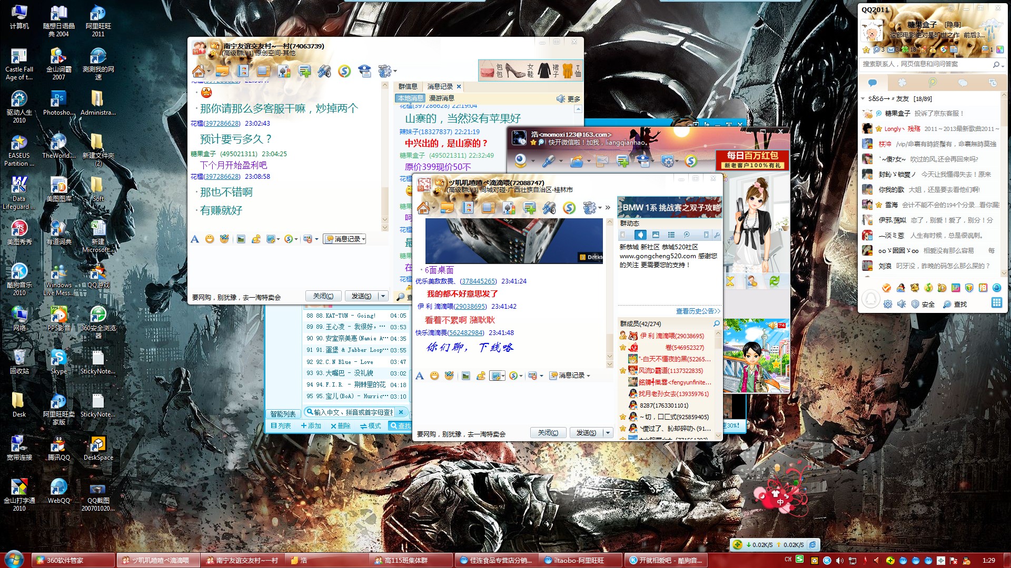1011x568 pixels.
Task: Click the weather icon on QQ panel
Action: pyautogui.click(x=992, y=29)
